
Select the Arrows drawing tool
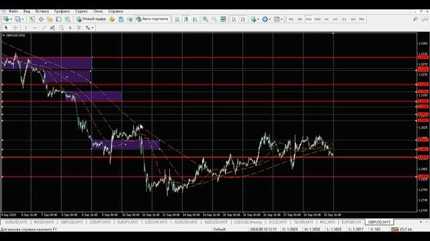tap(88, 27)
